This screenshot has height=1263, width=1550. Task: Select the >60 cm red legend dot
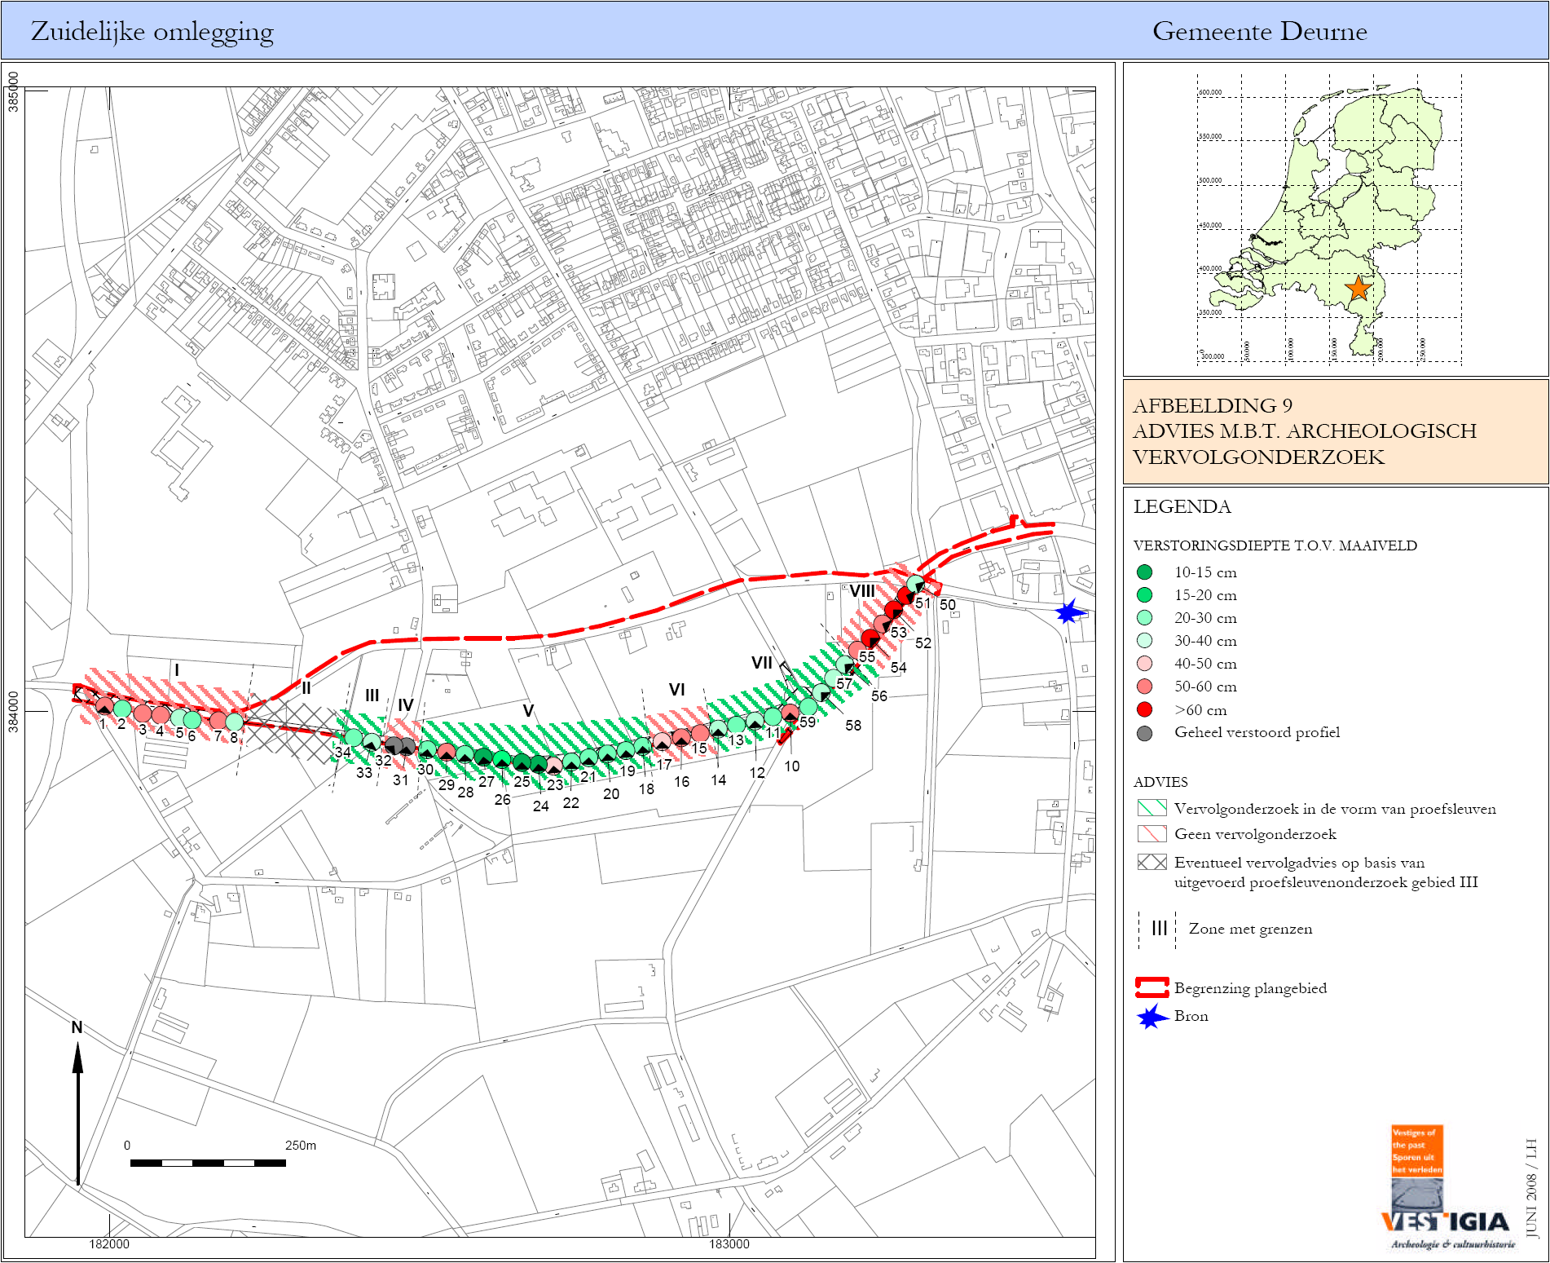pos(1145,709)
